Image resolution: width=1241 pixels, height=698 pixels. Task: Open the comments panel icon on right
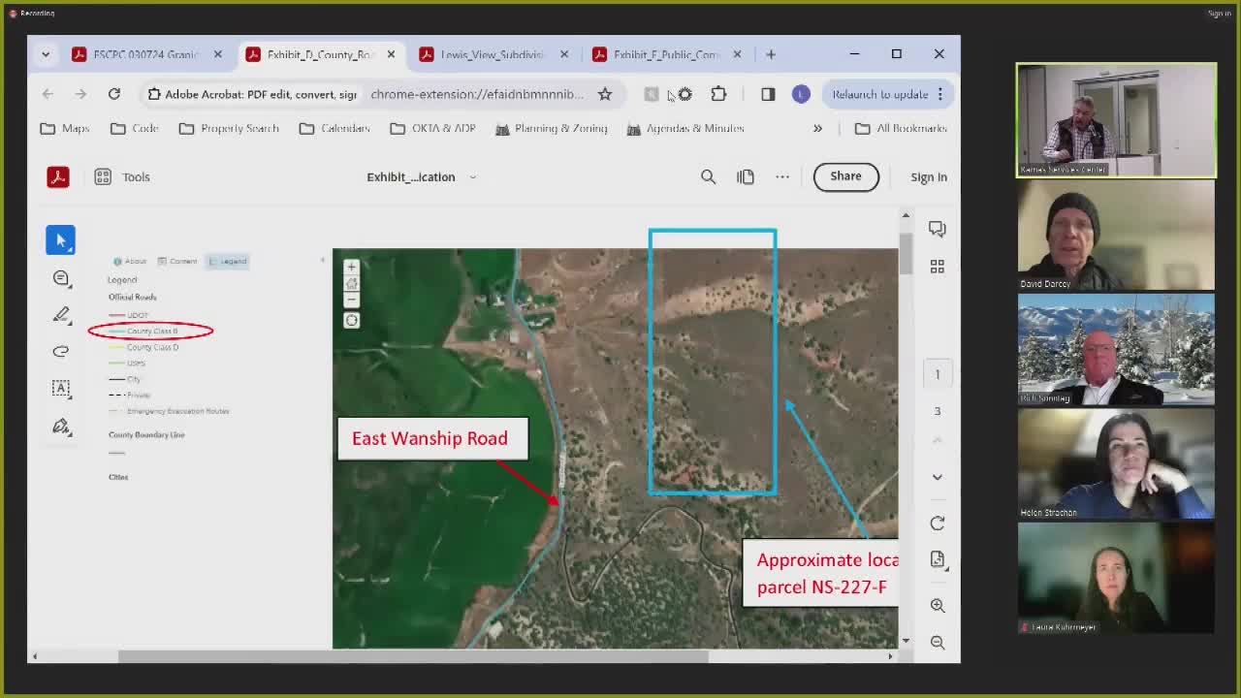(x=937, y=229)
